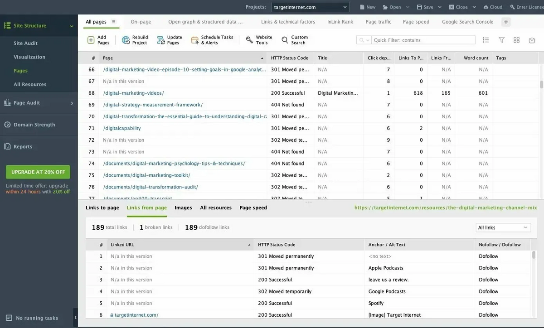
Task: Switch to the Page speed top tab
Action: click(x=416, y=22)
